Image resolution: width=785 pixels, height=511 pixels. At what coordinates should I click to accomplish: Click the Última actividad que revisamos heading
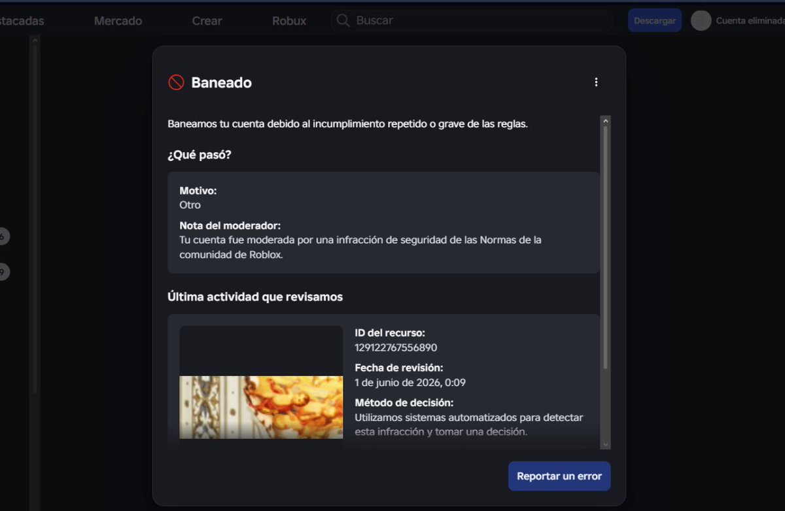pos(255,296)
